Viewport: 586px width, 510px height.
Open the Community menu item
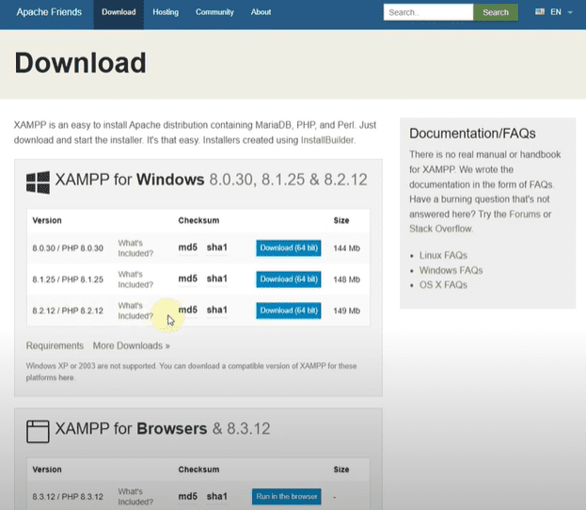(x=214, y=12)
